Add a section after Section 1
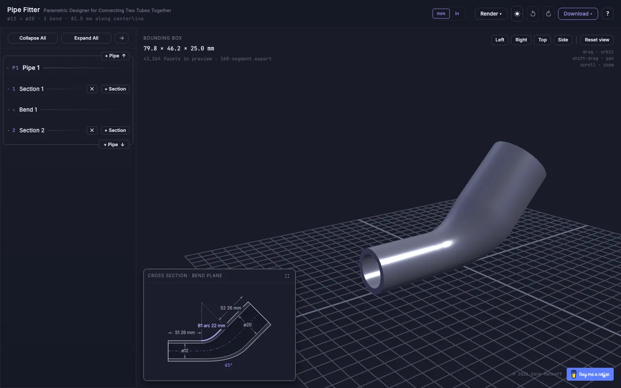This screenshot has height=388, width=621. pyautogui.click(x=115, y=89)
